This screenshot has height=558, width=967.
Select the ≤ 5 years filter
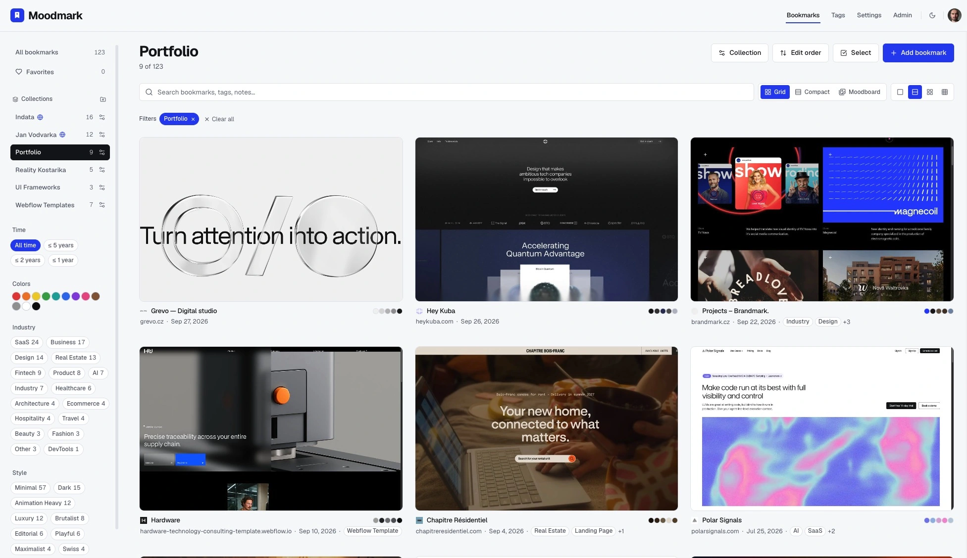click(61, 245)
